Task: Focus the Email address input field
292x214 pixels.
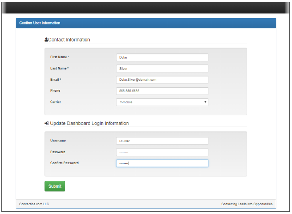Action: coord(162,80)
